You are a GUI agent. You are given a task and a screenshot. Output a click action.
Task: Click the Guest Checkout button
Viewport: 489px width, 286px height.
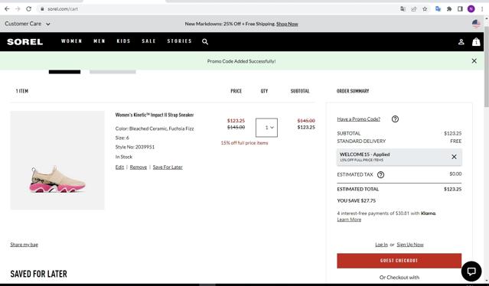399,261
